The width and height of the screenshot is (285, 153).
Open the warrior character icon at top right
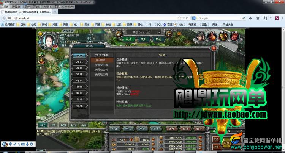coord(201,36)
